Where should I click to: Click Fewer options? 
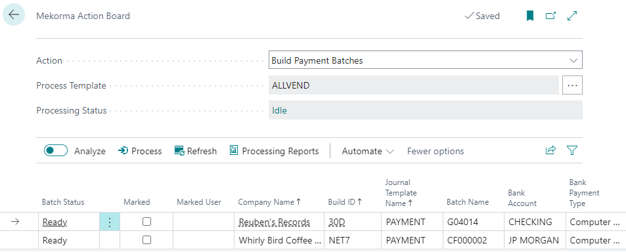tap(436, 151)
